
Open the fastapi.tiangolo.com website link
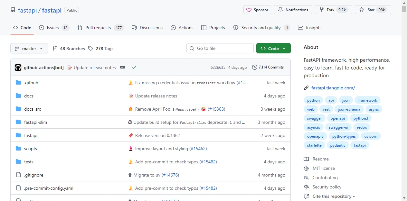[333, 88]
